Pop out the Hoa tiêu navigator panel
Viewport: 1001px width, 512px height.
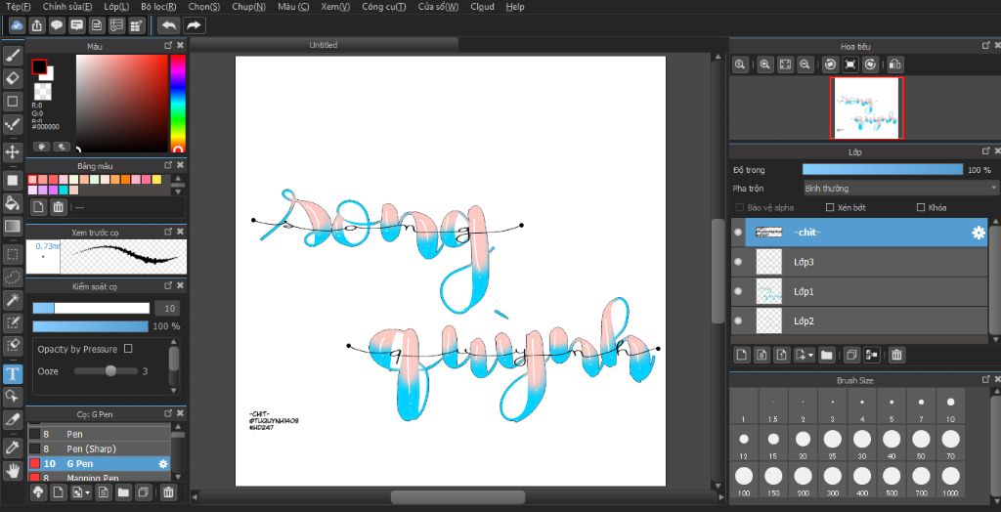point(985,45)
